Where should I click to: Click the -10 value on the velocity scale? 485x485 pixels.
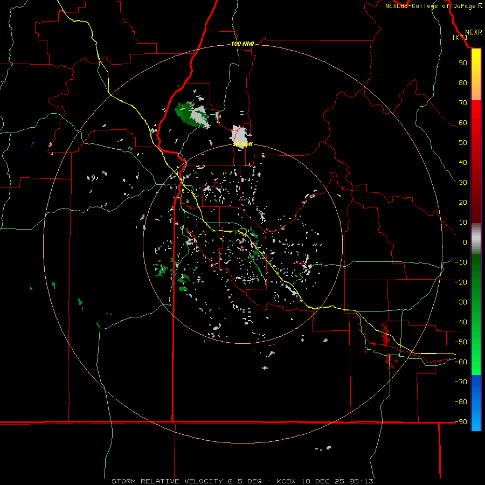(461, 262)
